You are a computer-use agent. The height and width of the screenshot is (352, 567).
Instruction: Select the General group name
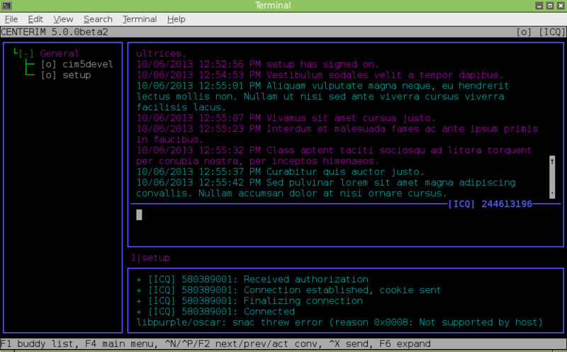coord(60,54)
